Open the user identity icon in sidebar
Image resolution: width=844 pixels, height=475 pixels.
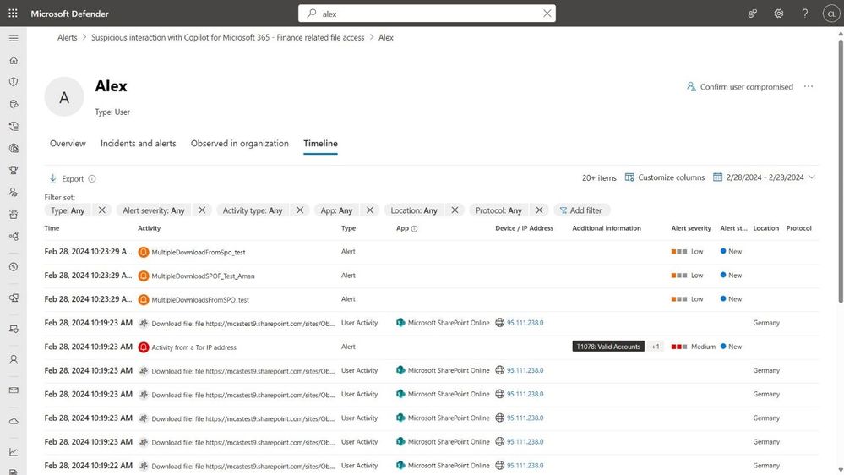pyautogui.click(x=14, y=359)
